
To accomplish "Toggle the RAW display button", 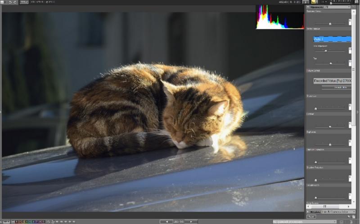I will 24,2.
